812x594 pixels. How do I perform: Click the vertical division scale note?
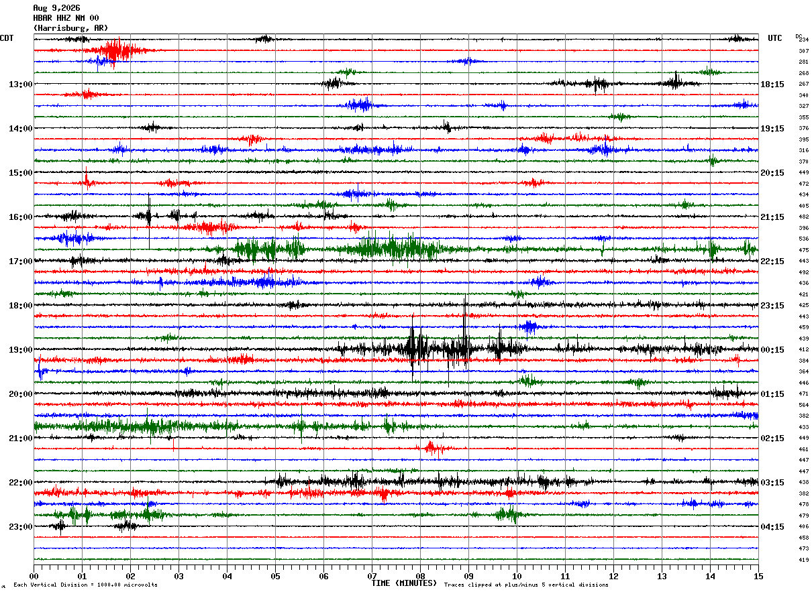point(85,585)
